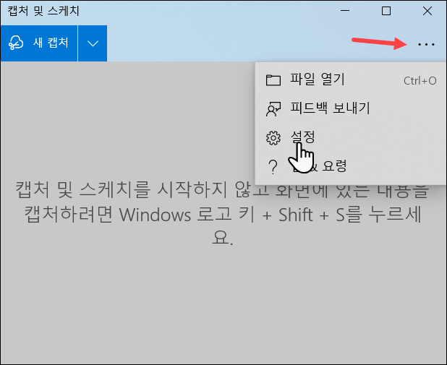Close the 캡처 및 스케치 window
Image resolution: width=447 pixels, height=365 pixels.
point(427,11)
